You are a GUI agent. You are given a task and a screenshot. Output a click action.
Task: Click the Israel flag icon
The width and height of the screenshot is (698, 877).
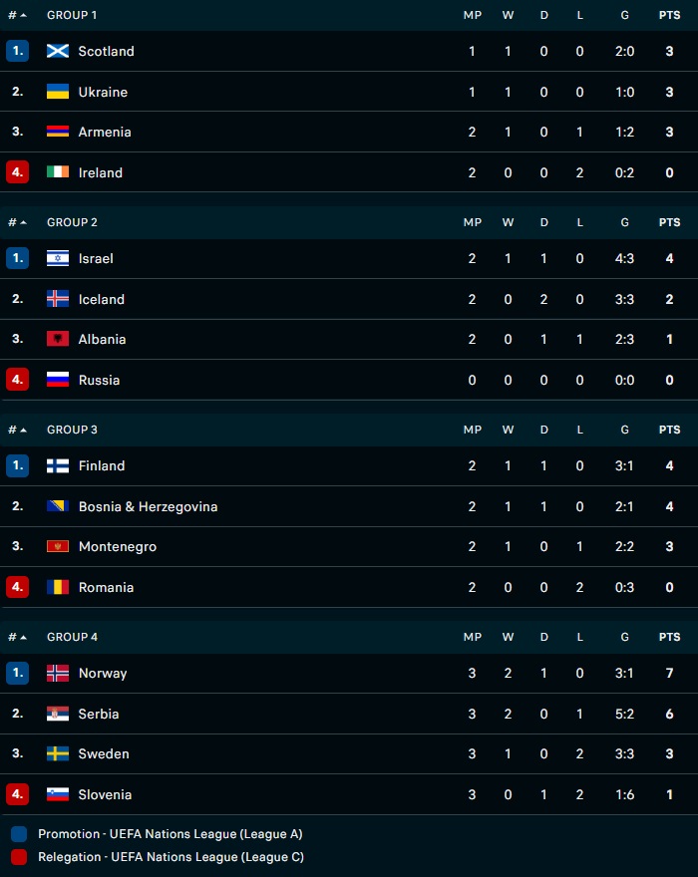pos(58,258)
